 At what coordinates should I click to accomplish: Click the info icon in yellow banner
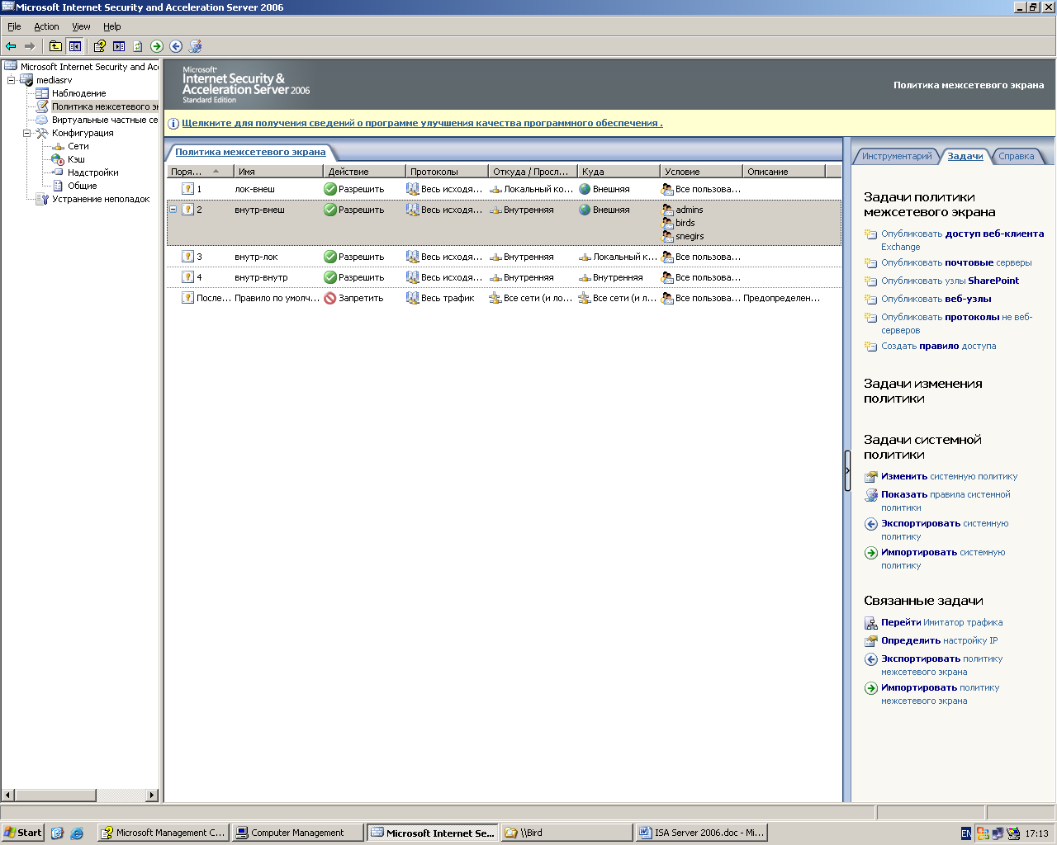click(x=173, y=124)
